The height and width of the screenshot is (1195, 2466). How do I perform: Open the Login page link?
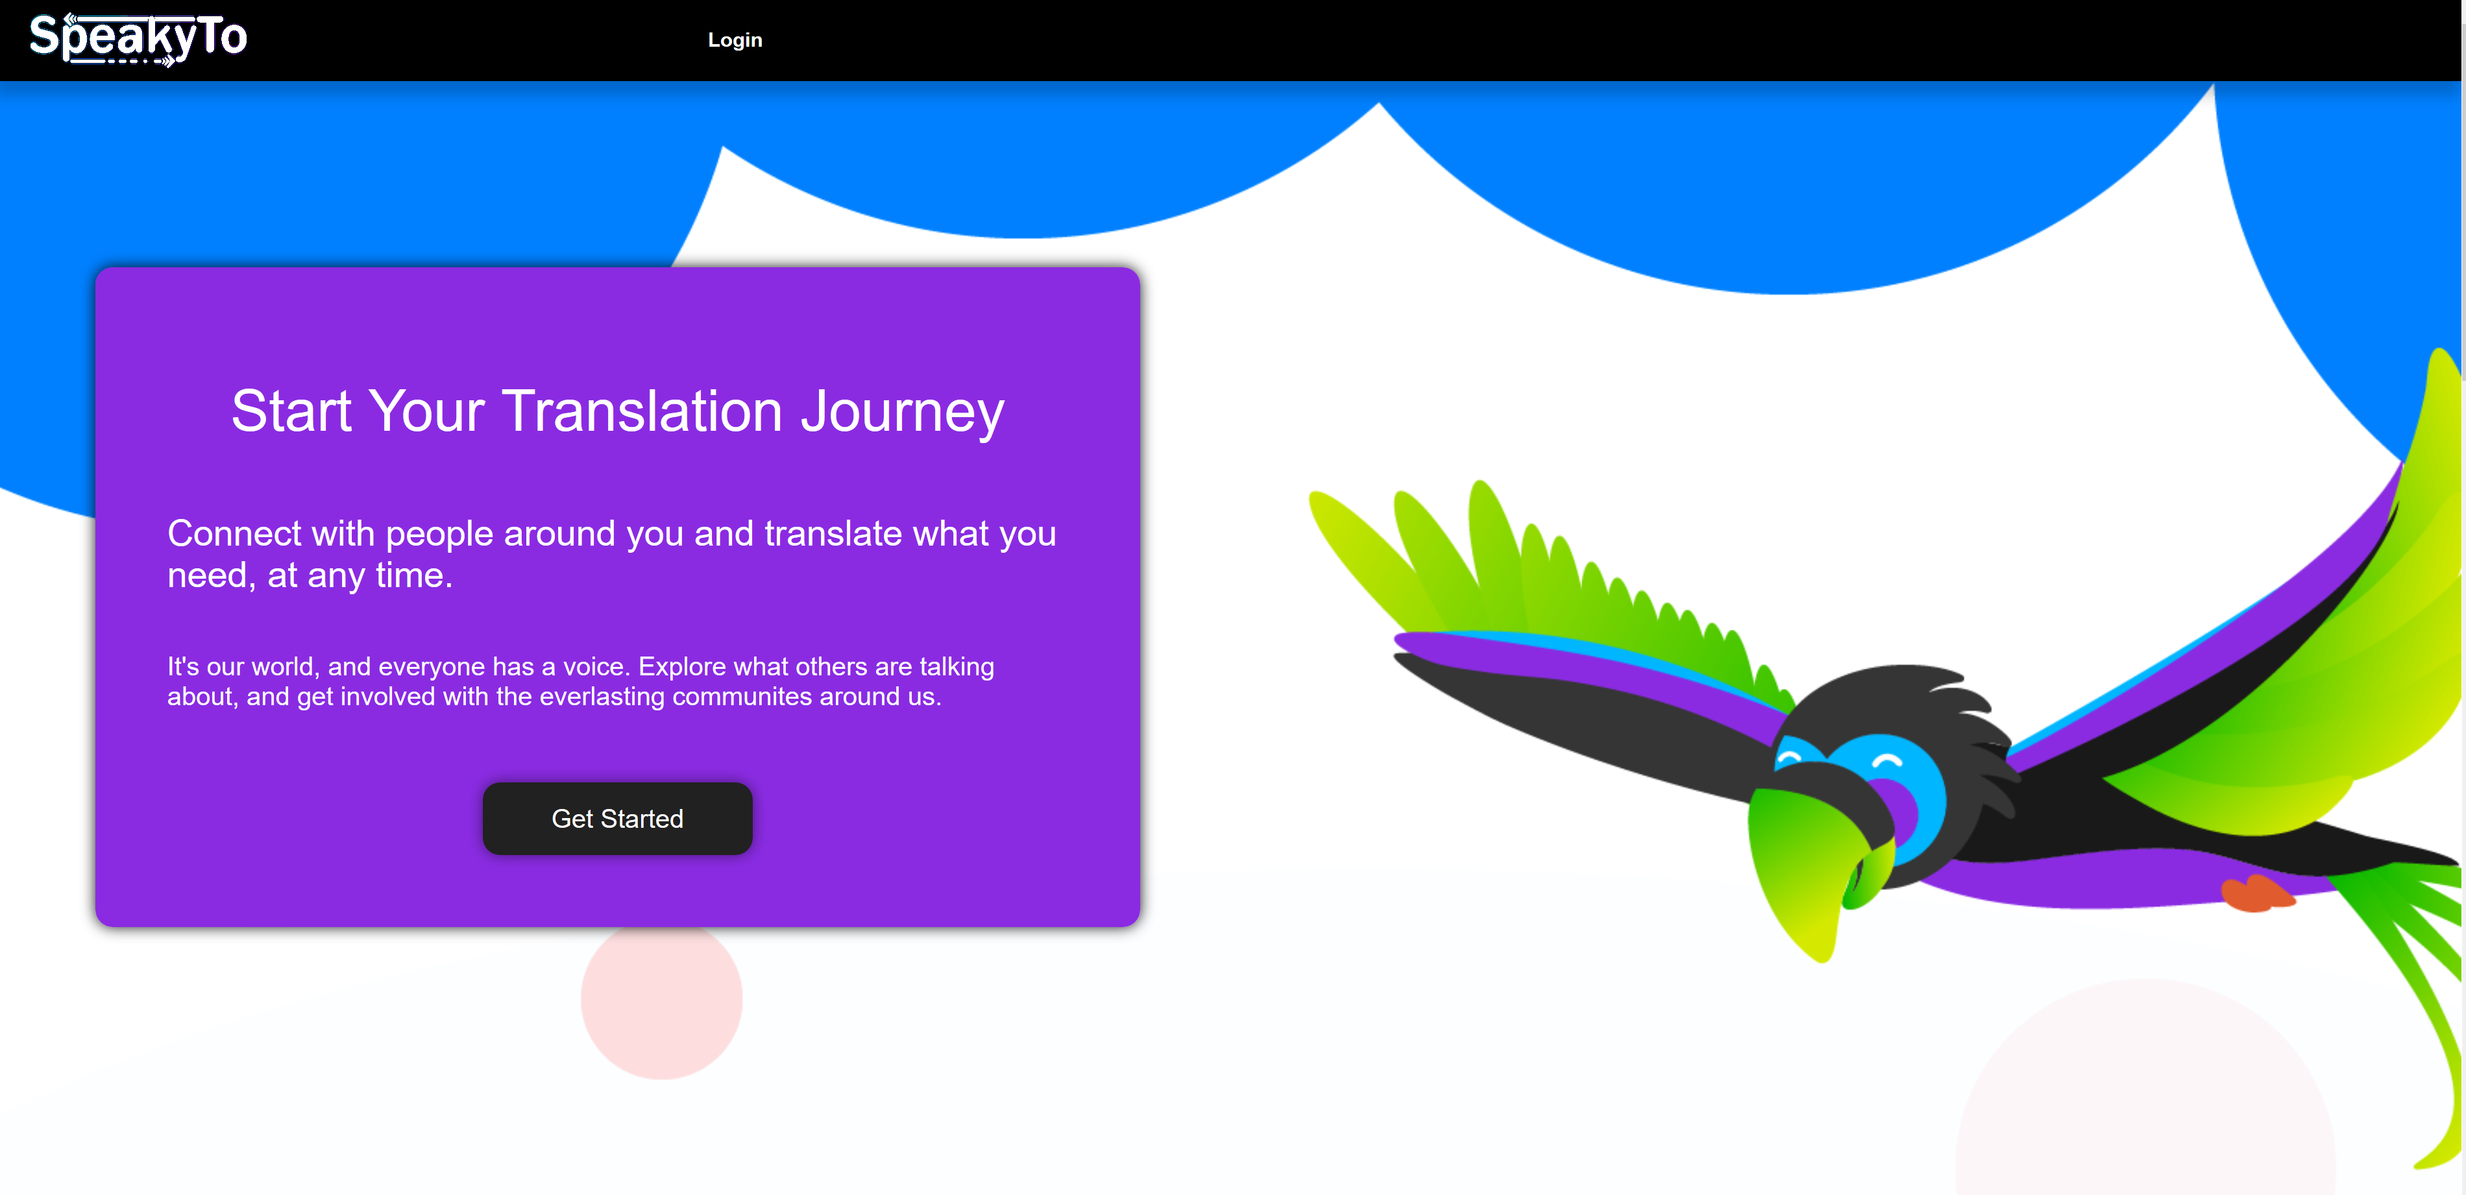click(x=734, y=40)
